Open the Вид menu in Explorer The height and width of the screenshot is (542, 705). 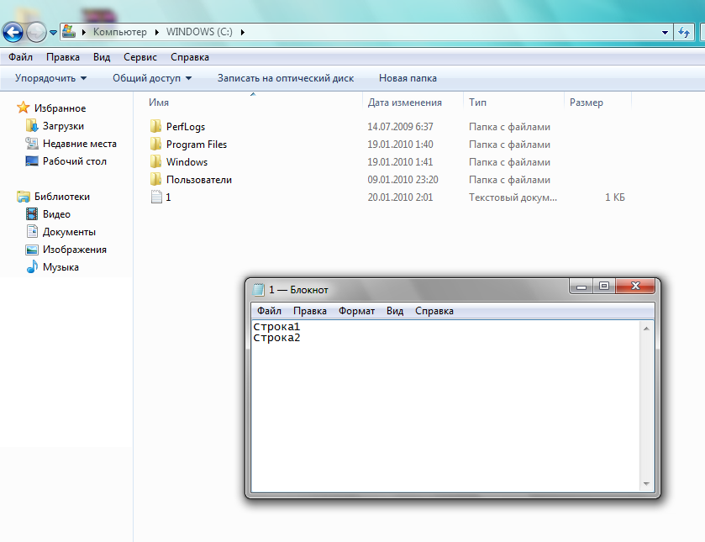pos(102,57)
